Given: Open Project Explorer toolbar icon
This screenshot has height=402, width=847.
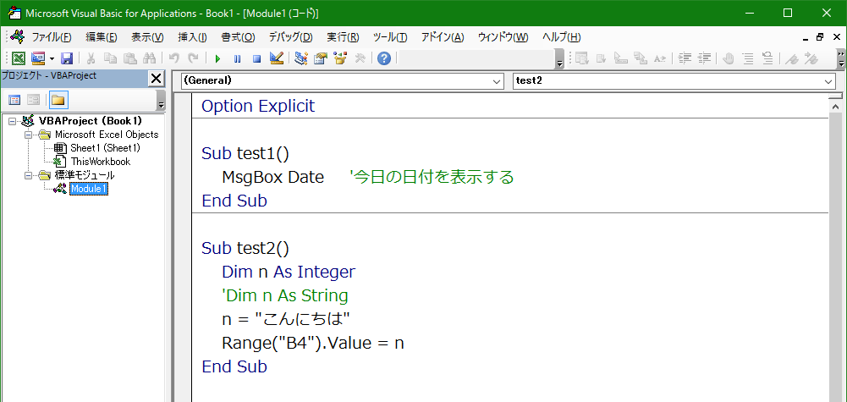Looking at the screenshot, I should click(301, 58).
